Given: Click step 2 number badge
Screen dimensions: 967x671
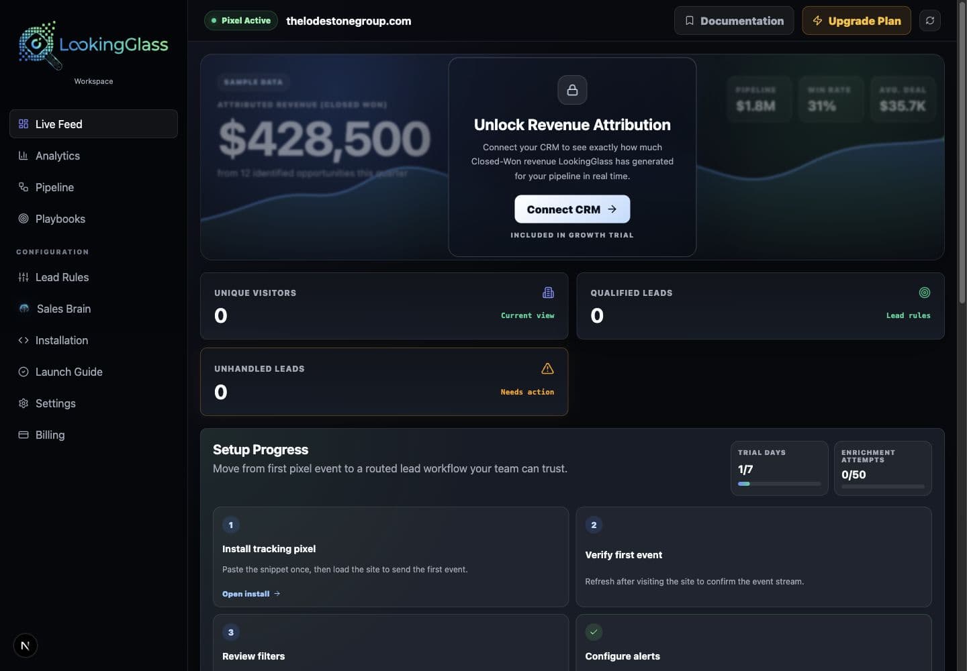Looking at the screenshot, I should click(594, 525).
